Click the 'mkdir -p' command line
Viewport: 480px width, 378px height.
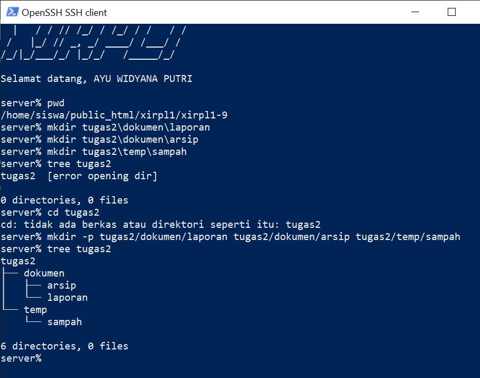point(230,237)
